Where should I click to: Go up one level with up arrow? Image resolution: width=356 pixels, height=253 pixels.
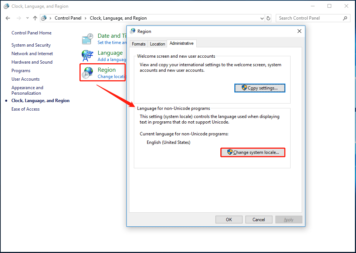(35, 18)
